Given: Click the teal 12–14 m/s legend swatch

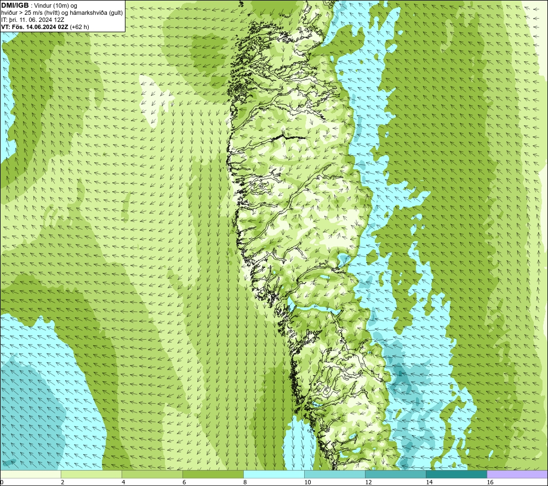Looking at the screenshot, I should pos(396,474).
